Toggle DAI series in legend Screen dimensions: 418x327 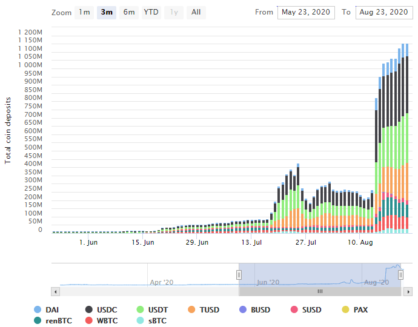pos(47,309)
